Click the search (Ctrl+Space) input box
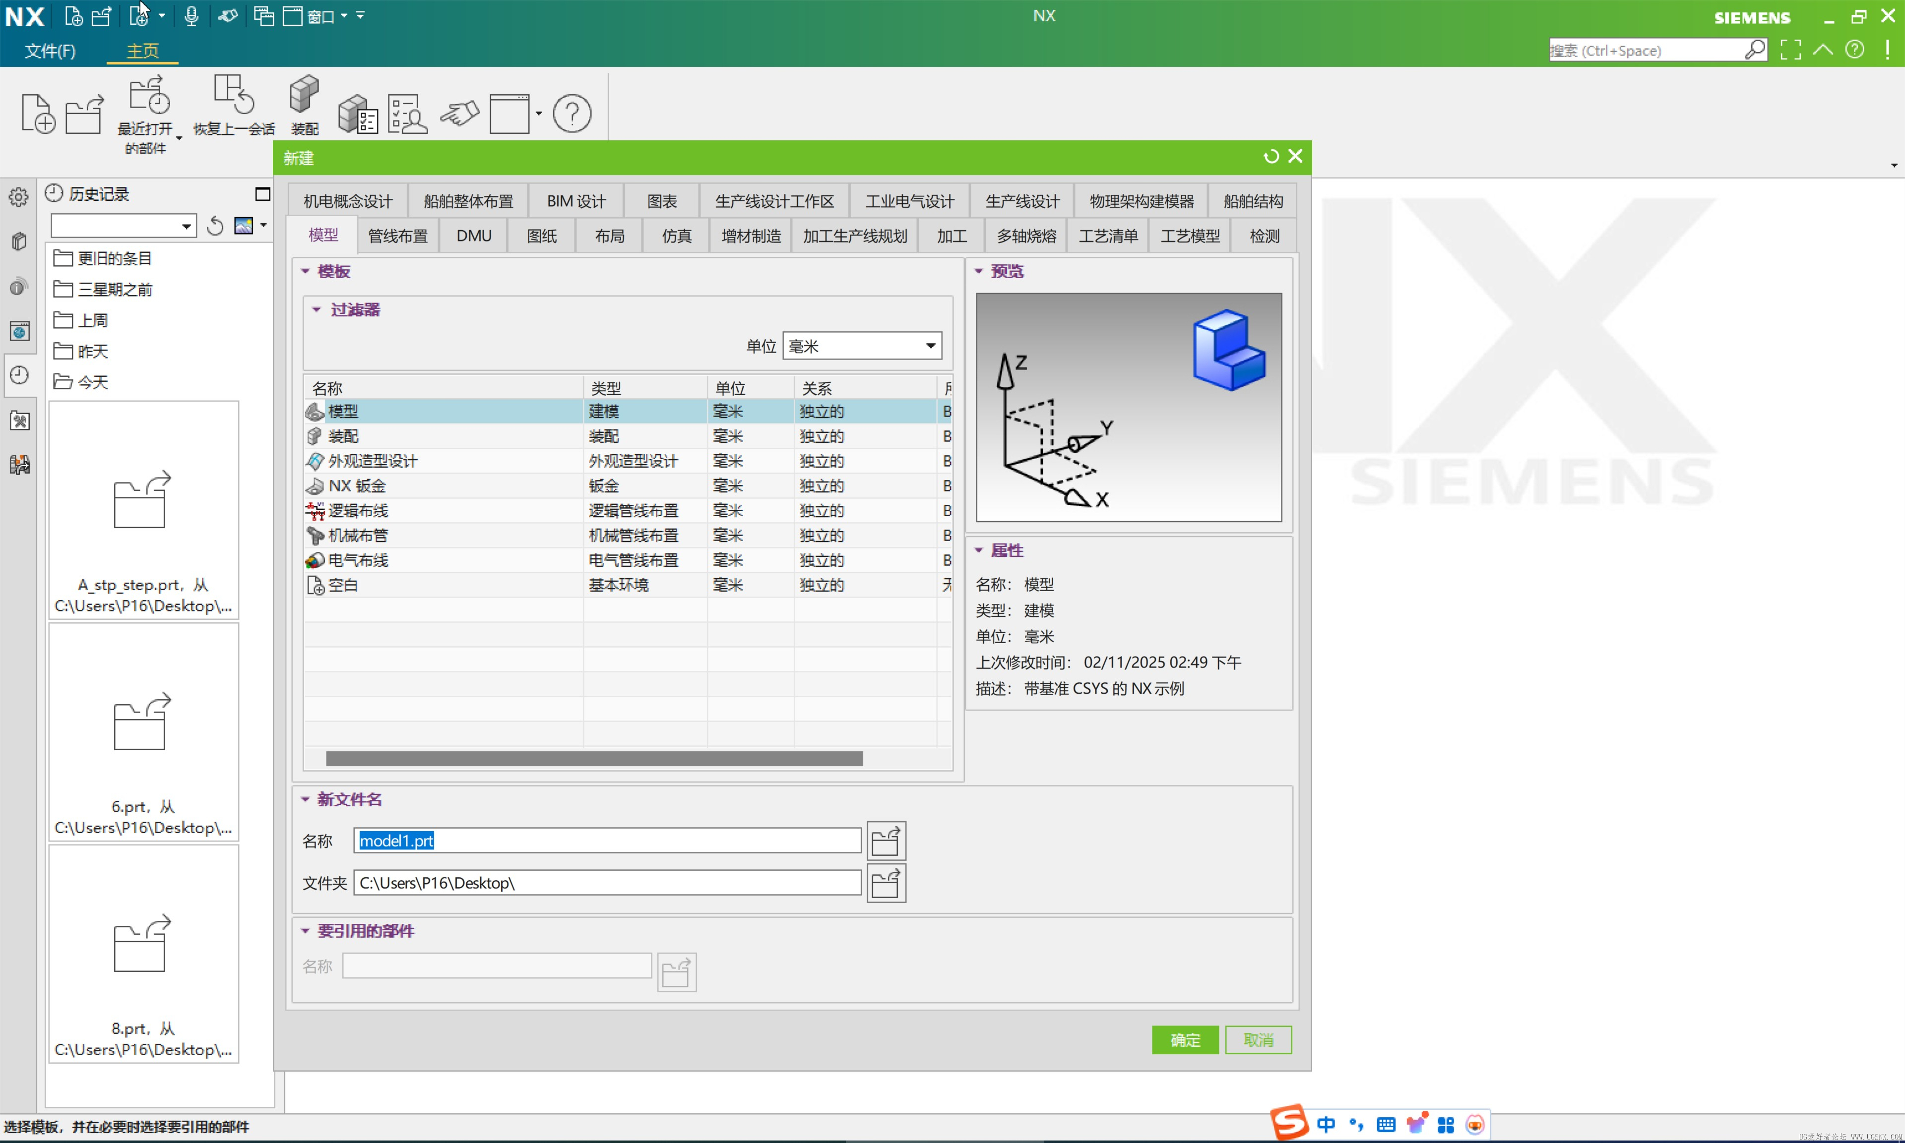The image size is (1905, 1143). pos(1646,50)
